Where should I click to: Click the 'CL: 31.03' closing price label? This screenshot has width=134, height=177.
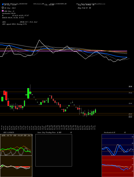(49, 5)
